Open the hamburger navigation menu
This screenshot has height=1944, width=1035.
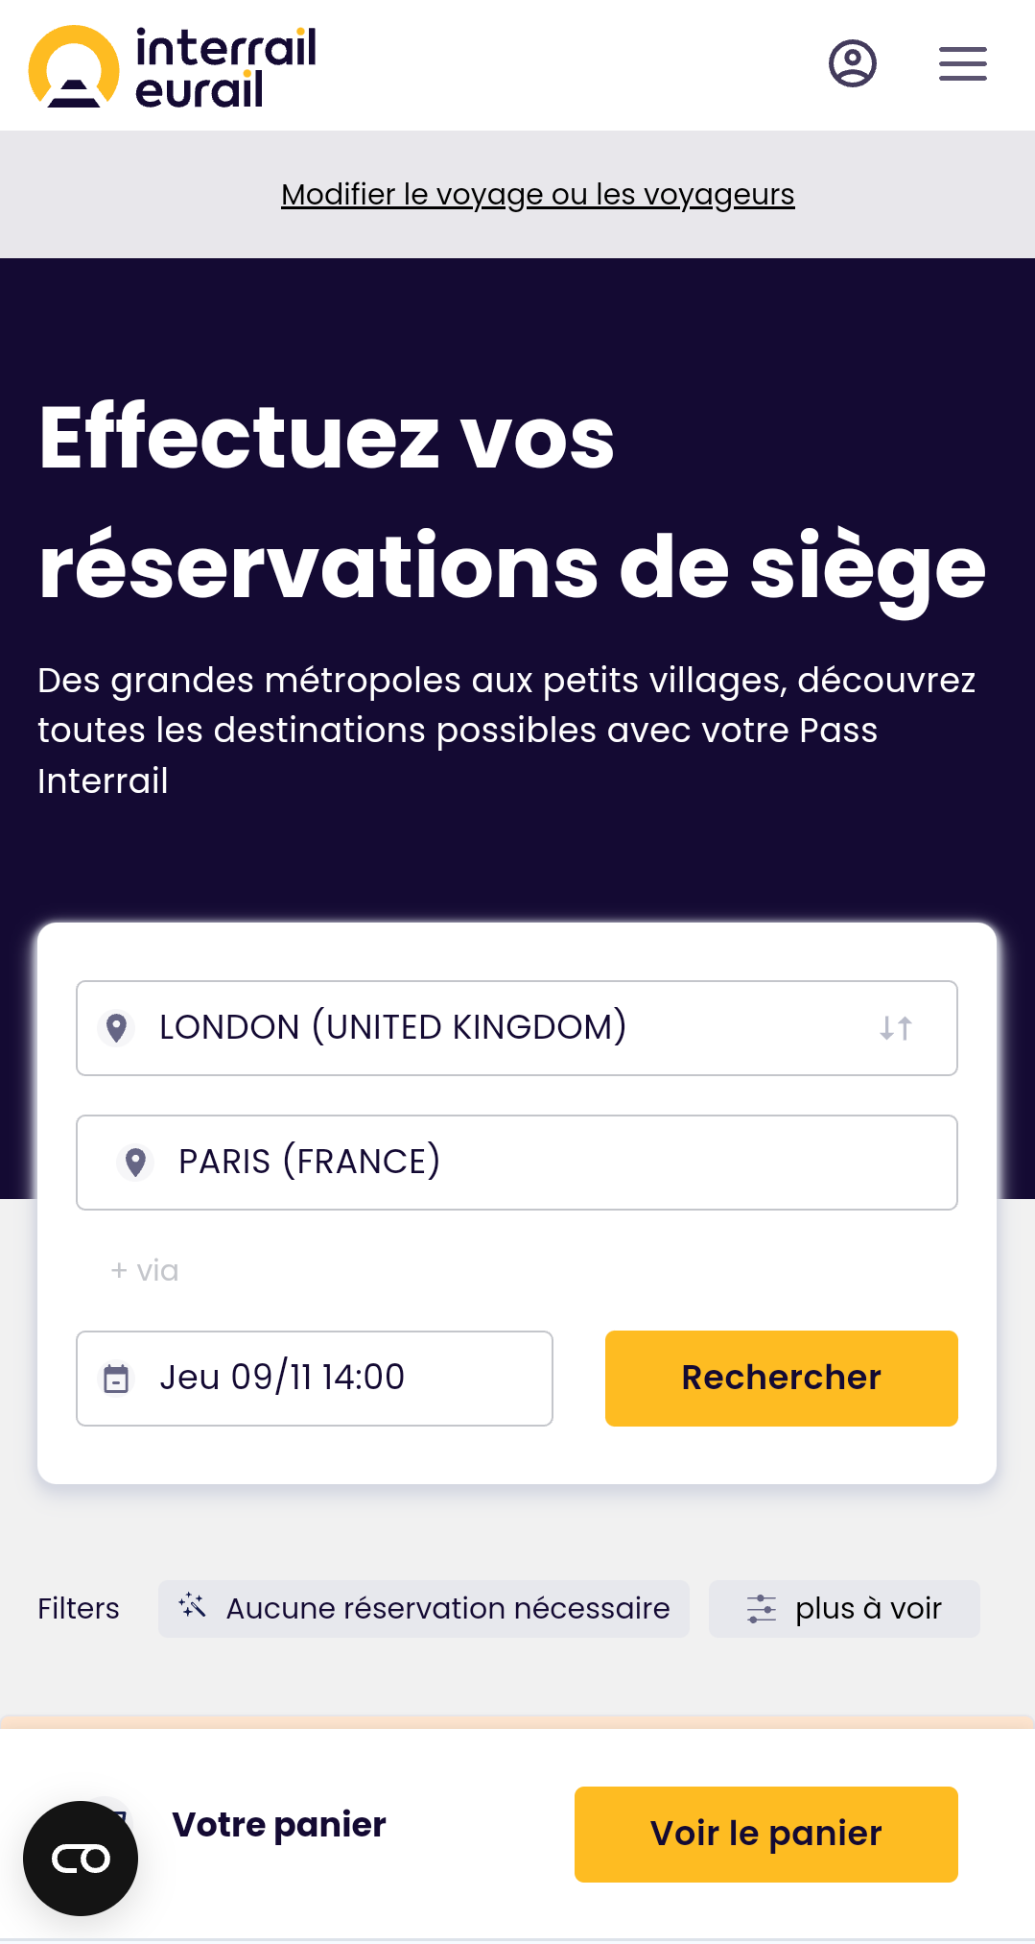click(x=962, y=64)
